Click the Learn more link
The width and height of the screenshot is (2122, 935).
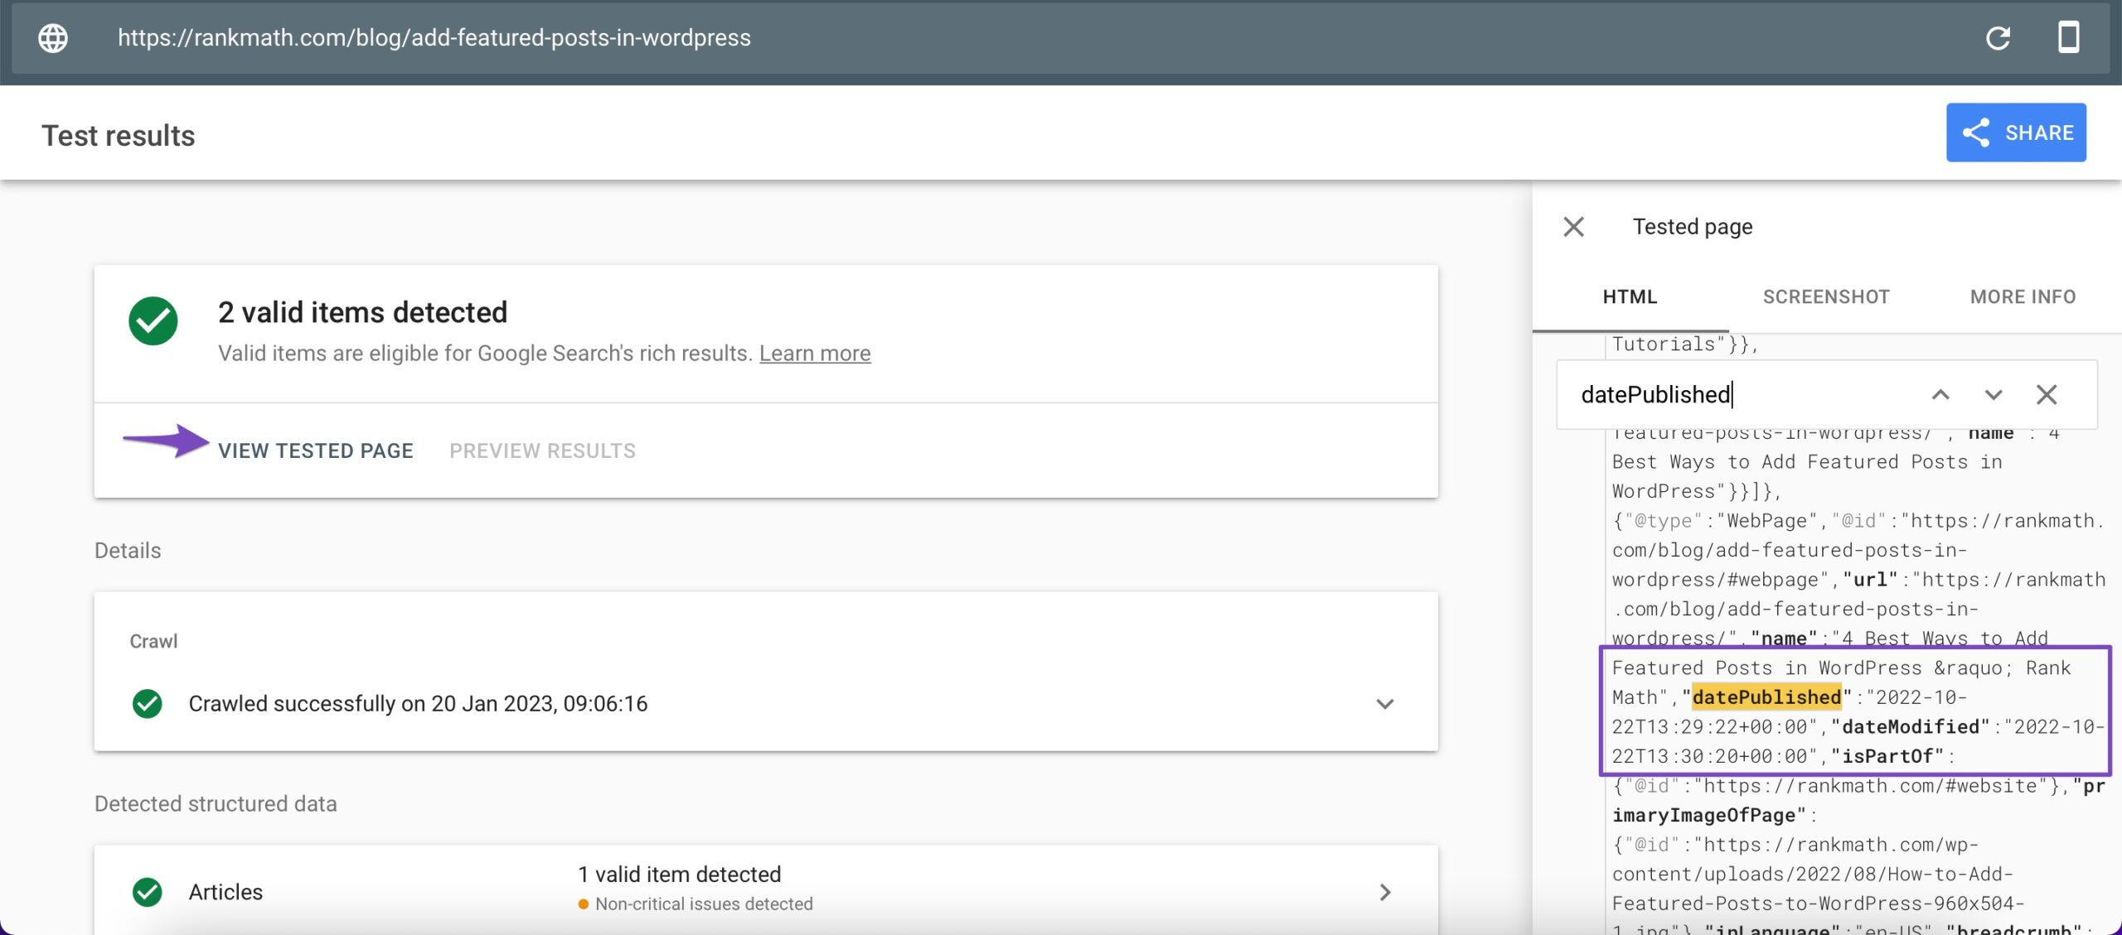(x=813, y=353)
